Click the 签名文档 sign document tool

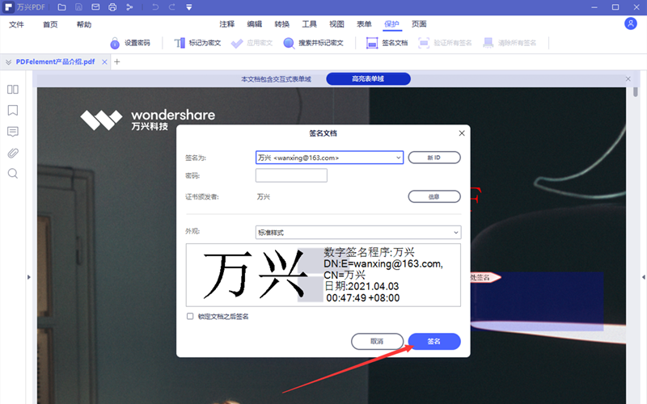click(x=387, y=43)
